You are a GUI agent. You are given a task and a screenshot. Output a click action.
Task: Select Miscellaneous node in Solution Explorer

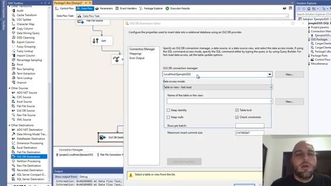[x=320, y=64]
